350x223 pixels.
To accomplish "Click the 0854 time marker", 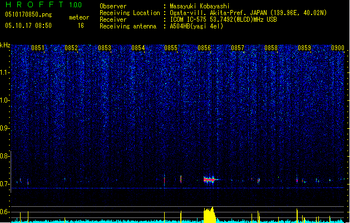I will (138, 48).
